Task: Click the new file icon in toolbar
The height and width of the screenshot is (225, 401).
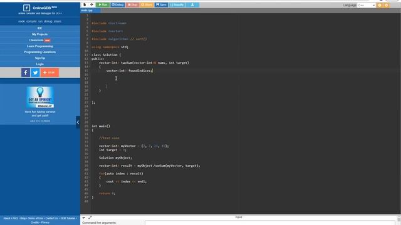Action: click(x=85, y=4)
